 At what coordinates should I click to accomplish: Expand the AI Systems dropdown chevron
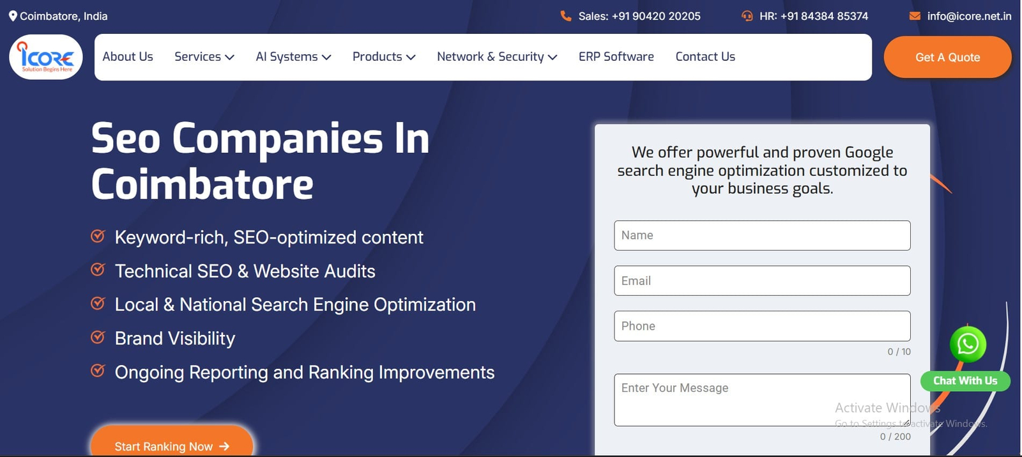pyautogui.click(x=326, y=58)
